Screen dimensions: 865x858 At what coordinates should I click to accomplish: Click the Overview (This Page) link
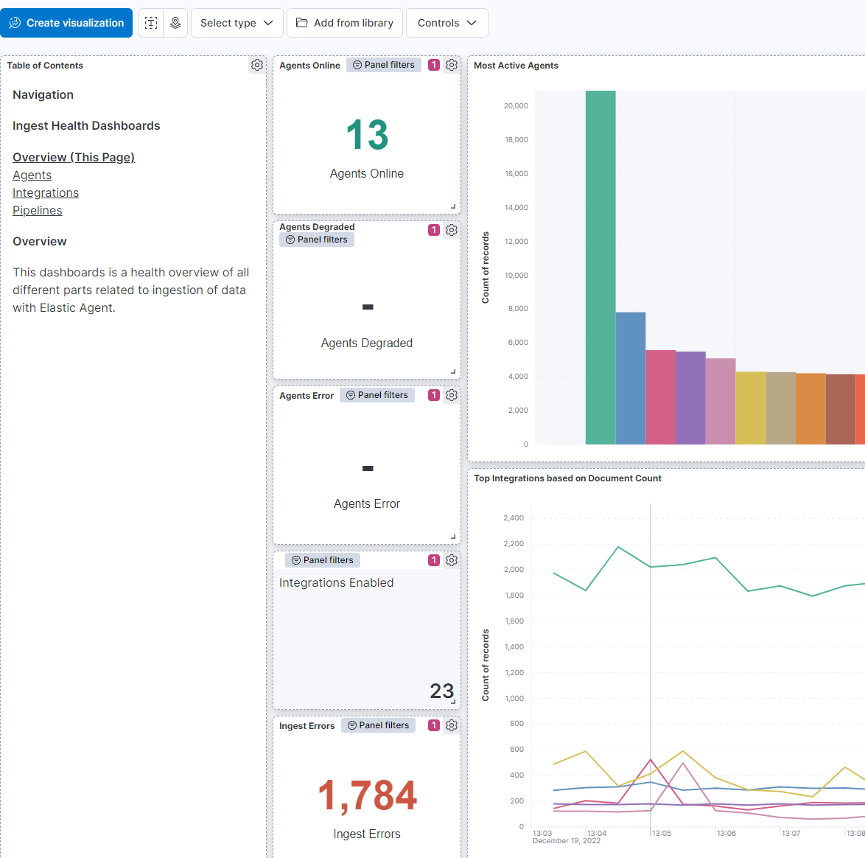(x=74, y=157)
